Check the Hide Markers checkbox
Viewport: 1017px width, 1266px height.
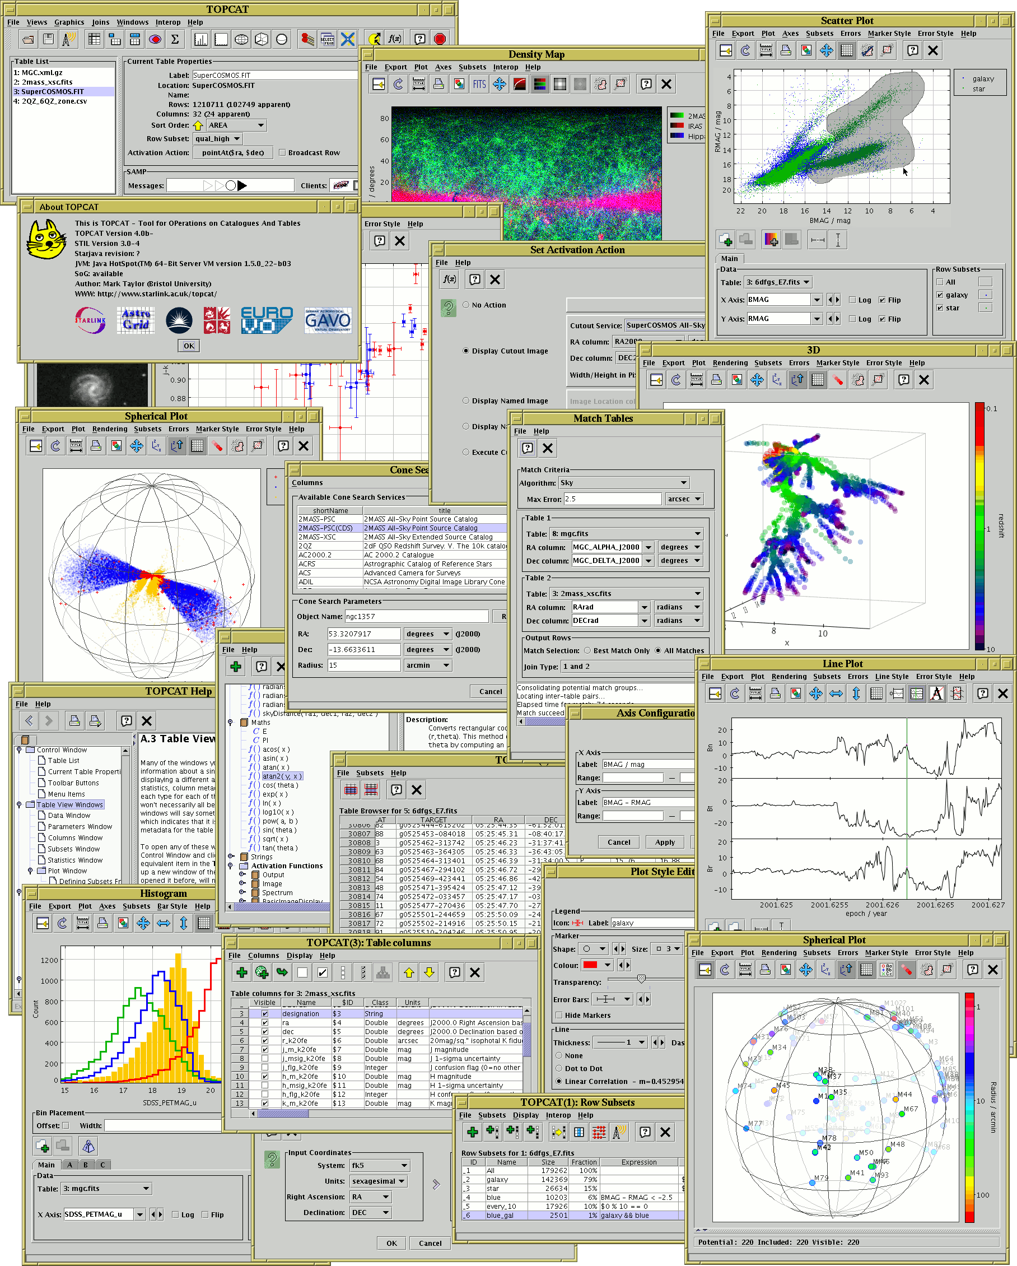(559, 1015)
